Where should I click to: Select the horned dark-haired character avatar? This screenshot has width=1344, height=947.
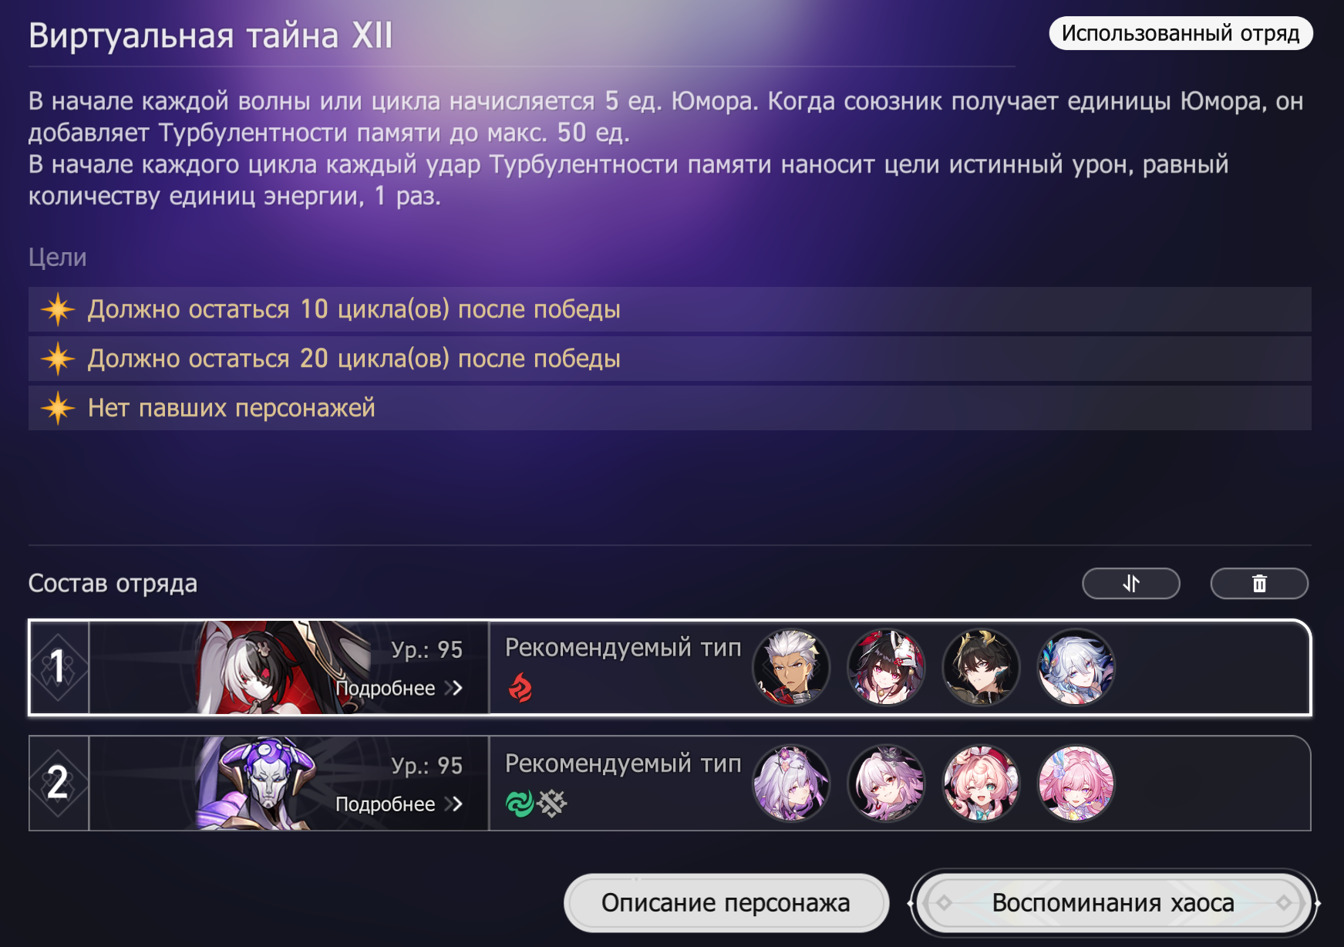(981, 668)
